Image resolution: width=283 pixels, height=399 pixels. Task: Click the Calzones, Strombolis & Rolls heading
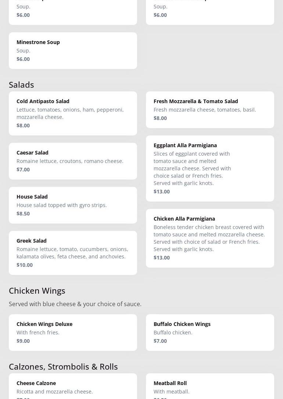(x=63, y=366)
